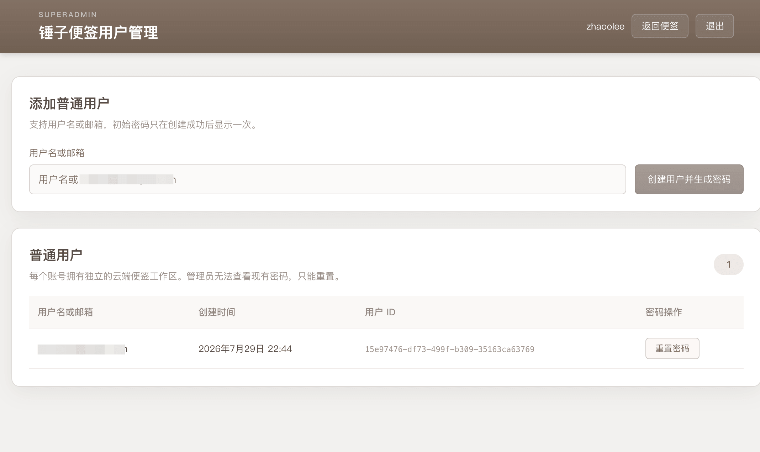Click 创建用户并生成密码 button
The width and height of the screenshot is (760, 452).
[689, 179]
